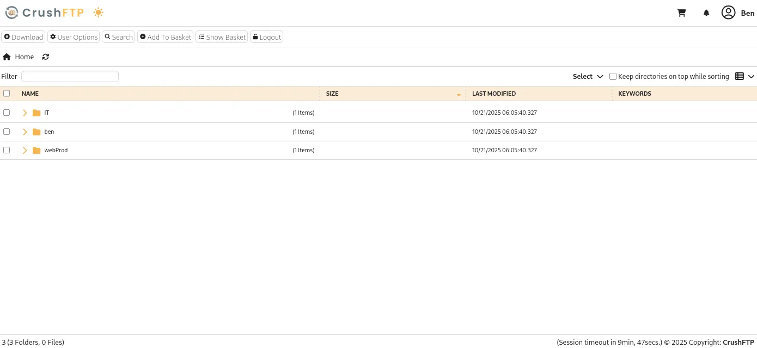Refresh the file listing
Image resolution: width=757 pixels, height=348 pixels.
[x=46, y=57]
